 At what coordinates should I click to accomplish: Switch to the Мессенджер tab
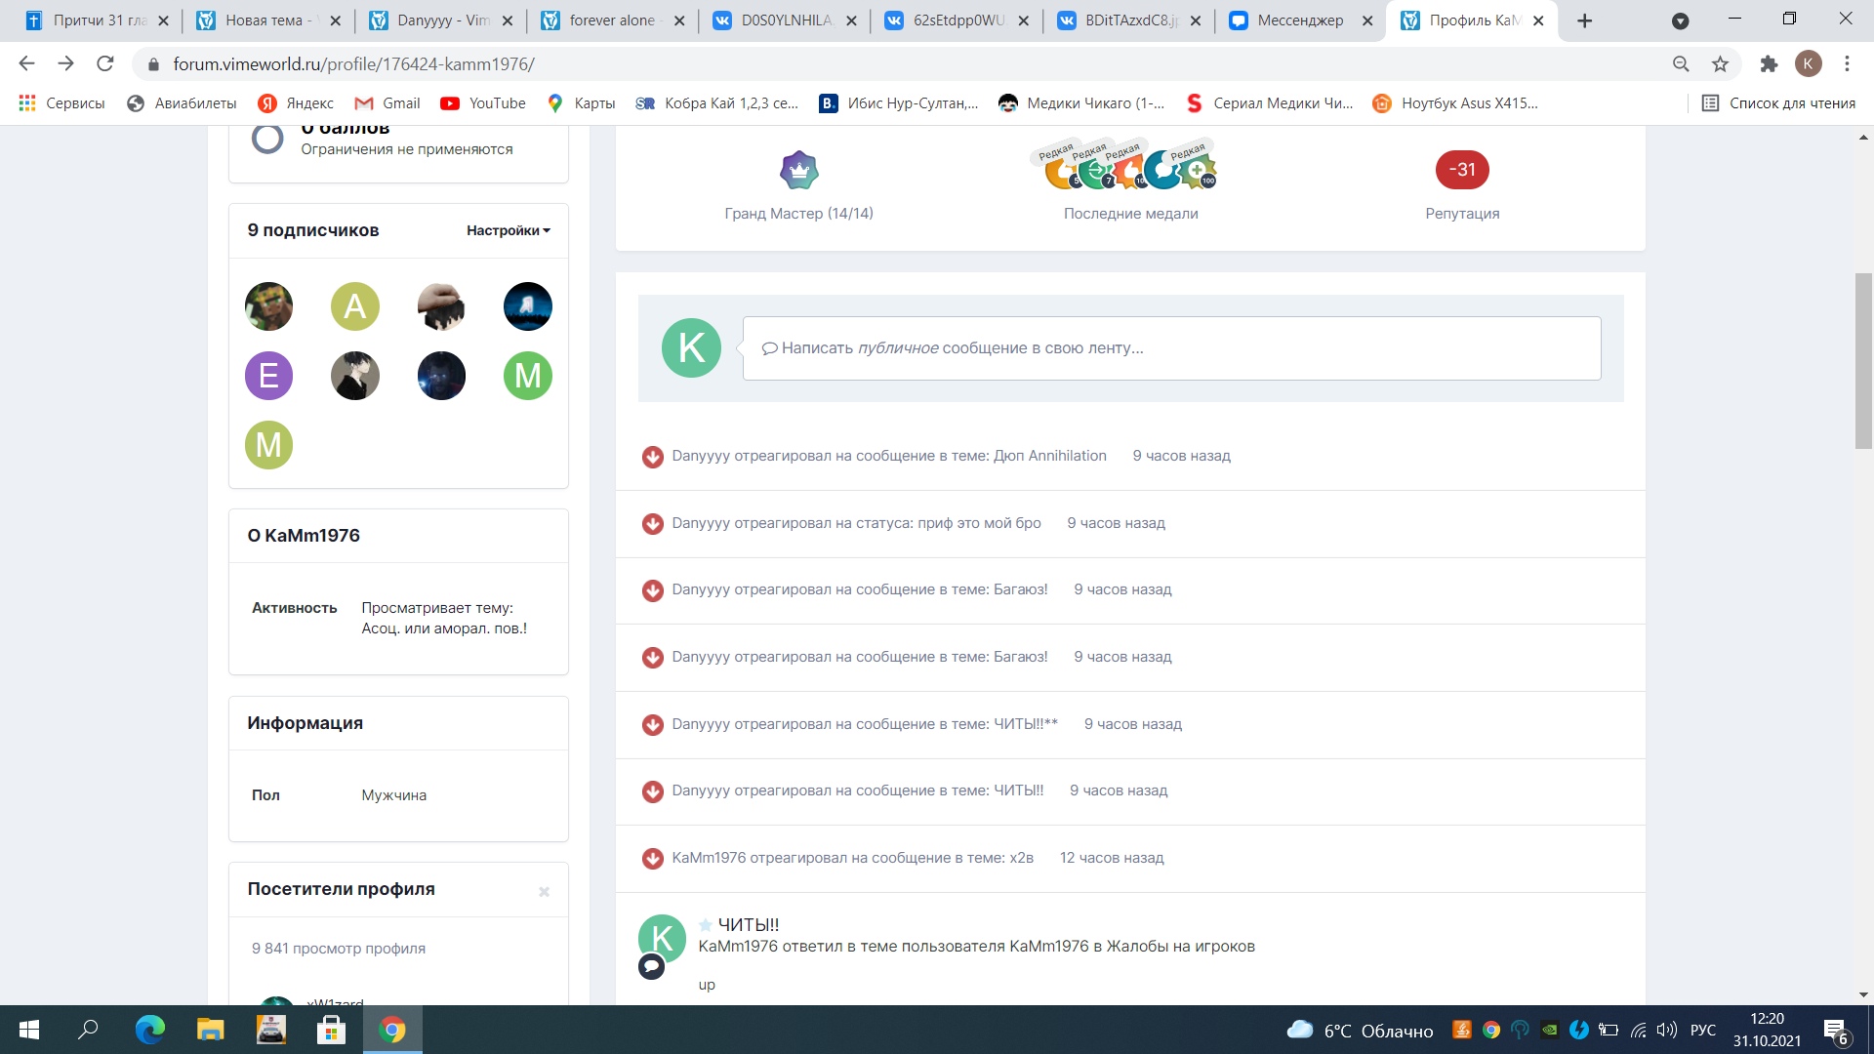click(x=1299, y=20)
